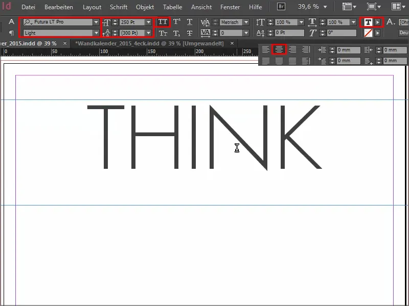Open the Schrift menu
Screen dimensions: 409x306
pyautogui.click(x=119, y=7)
